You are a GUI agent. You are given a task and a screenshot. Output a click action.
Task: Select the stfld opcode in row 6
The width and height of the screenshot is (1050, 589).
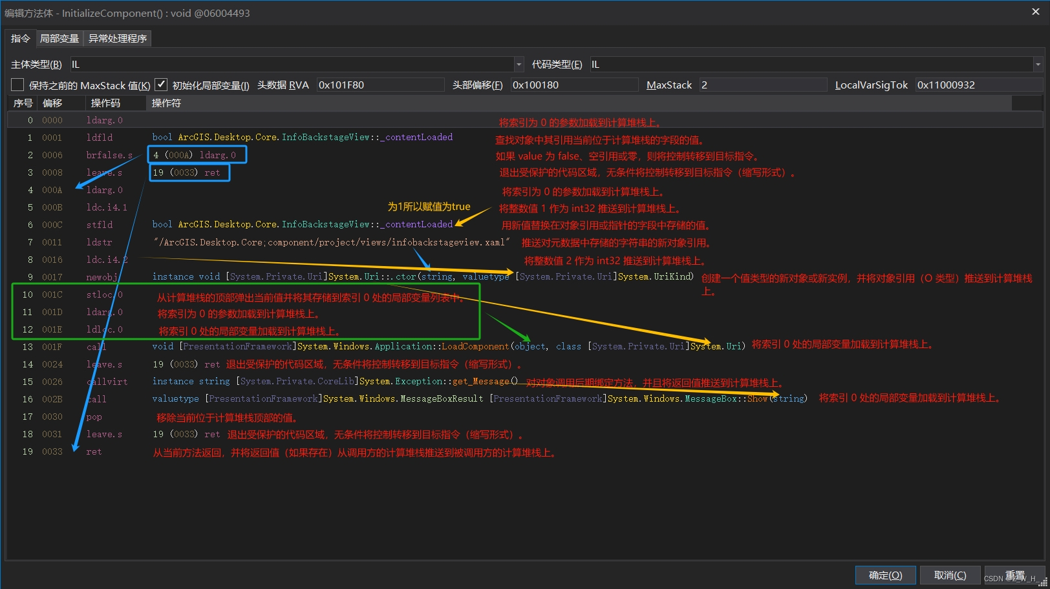coord(100,225)
